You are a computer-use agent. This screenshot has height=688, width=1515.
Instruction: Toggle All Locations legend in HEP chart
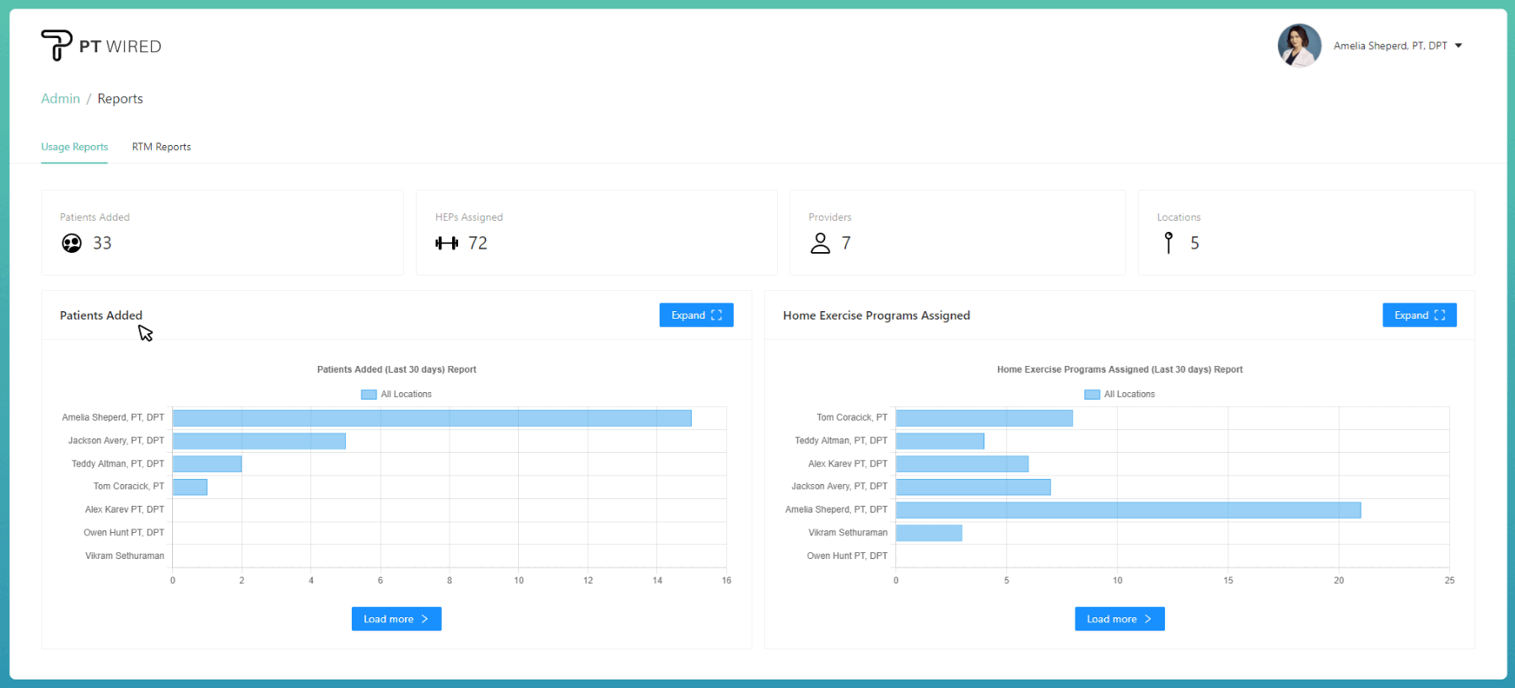(1119, 395)
